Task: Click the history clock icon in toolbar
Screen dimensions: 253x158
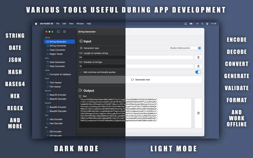Action: click(x=64, y=32)
